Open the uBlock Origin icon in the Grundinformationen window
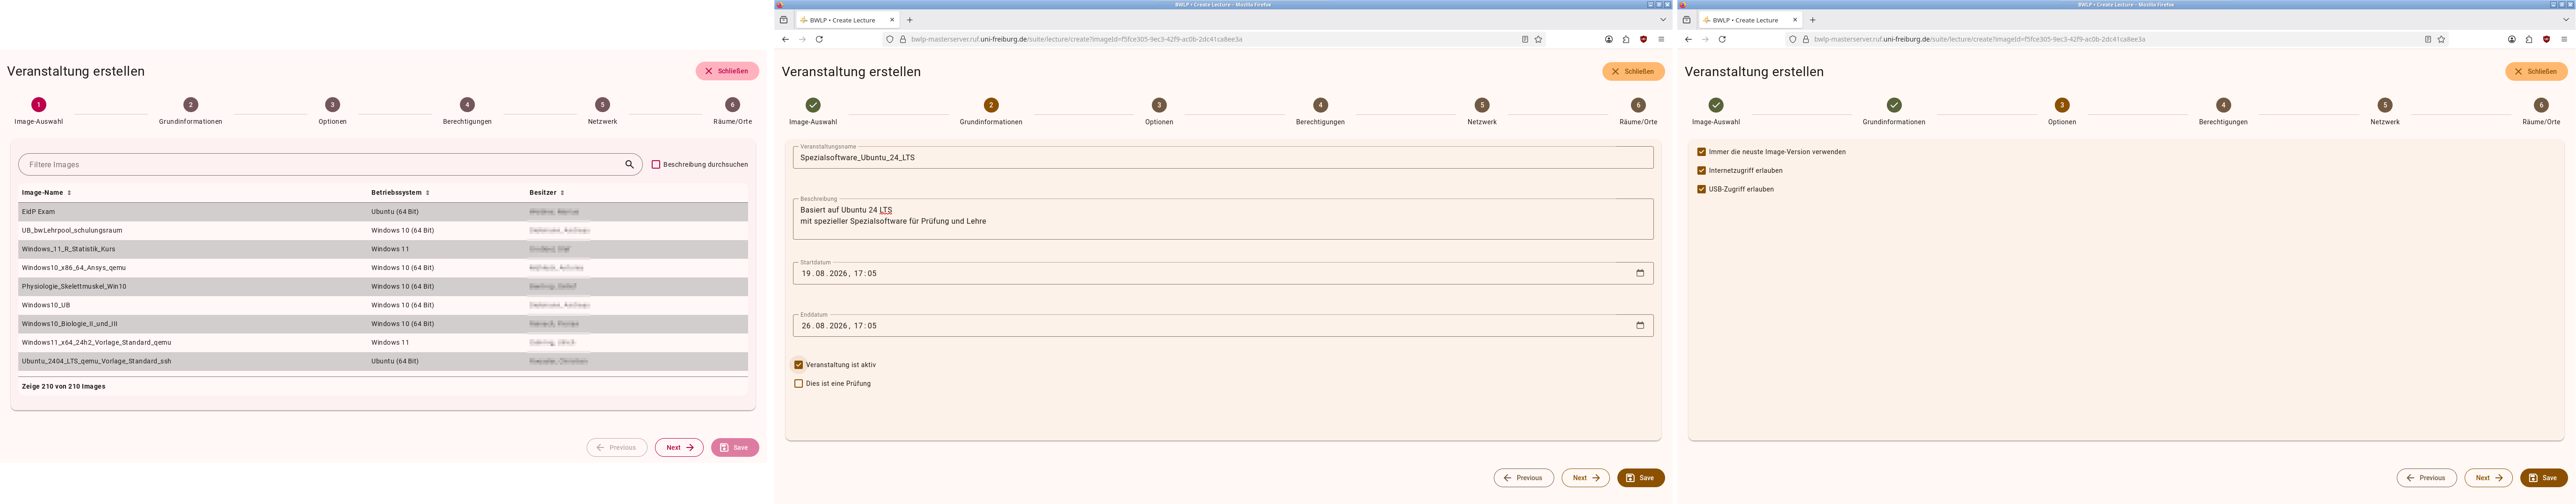Image resolution: width=2576 pixels, height=504 pixels. pos(1643,39)
